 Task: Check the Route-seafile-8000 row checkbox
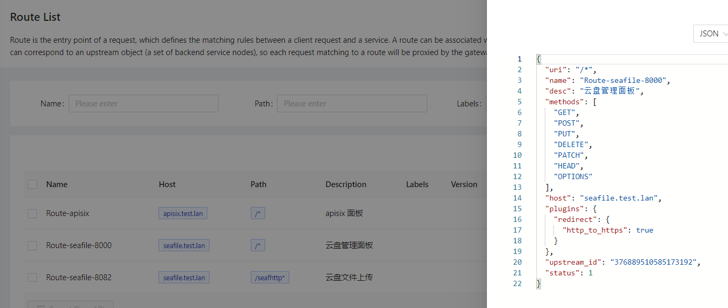[x=33, y=245]
